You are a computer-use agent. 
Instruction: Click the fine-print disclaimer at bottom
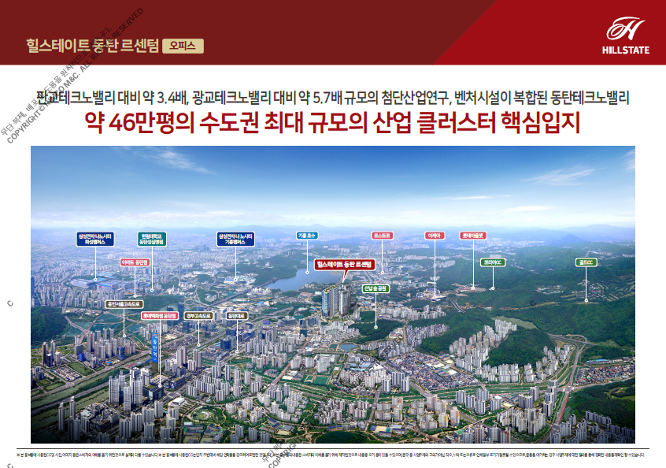332,455
